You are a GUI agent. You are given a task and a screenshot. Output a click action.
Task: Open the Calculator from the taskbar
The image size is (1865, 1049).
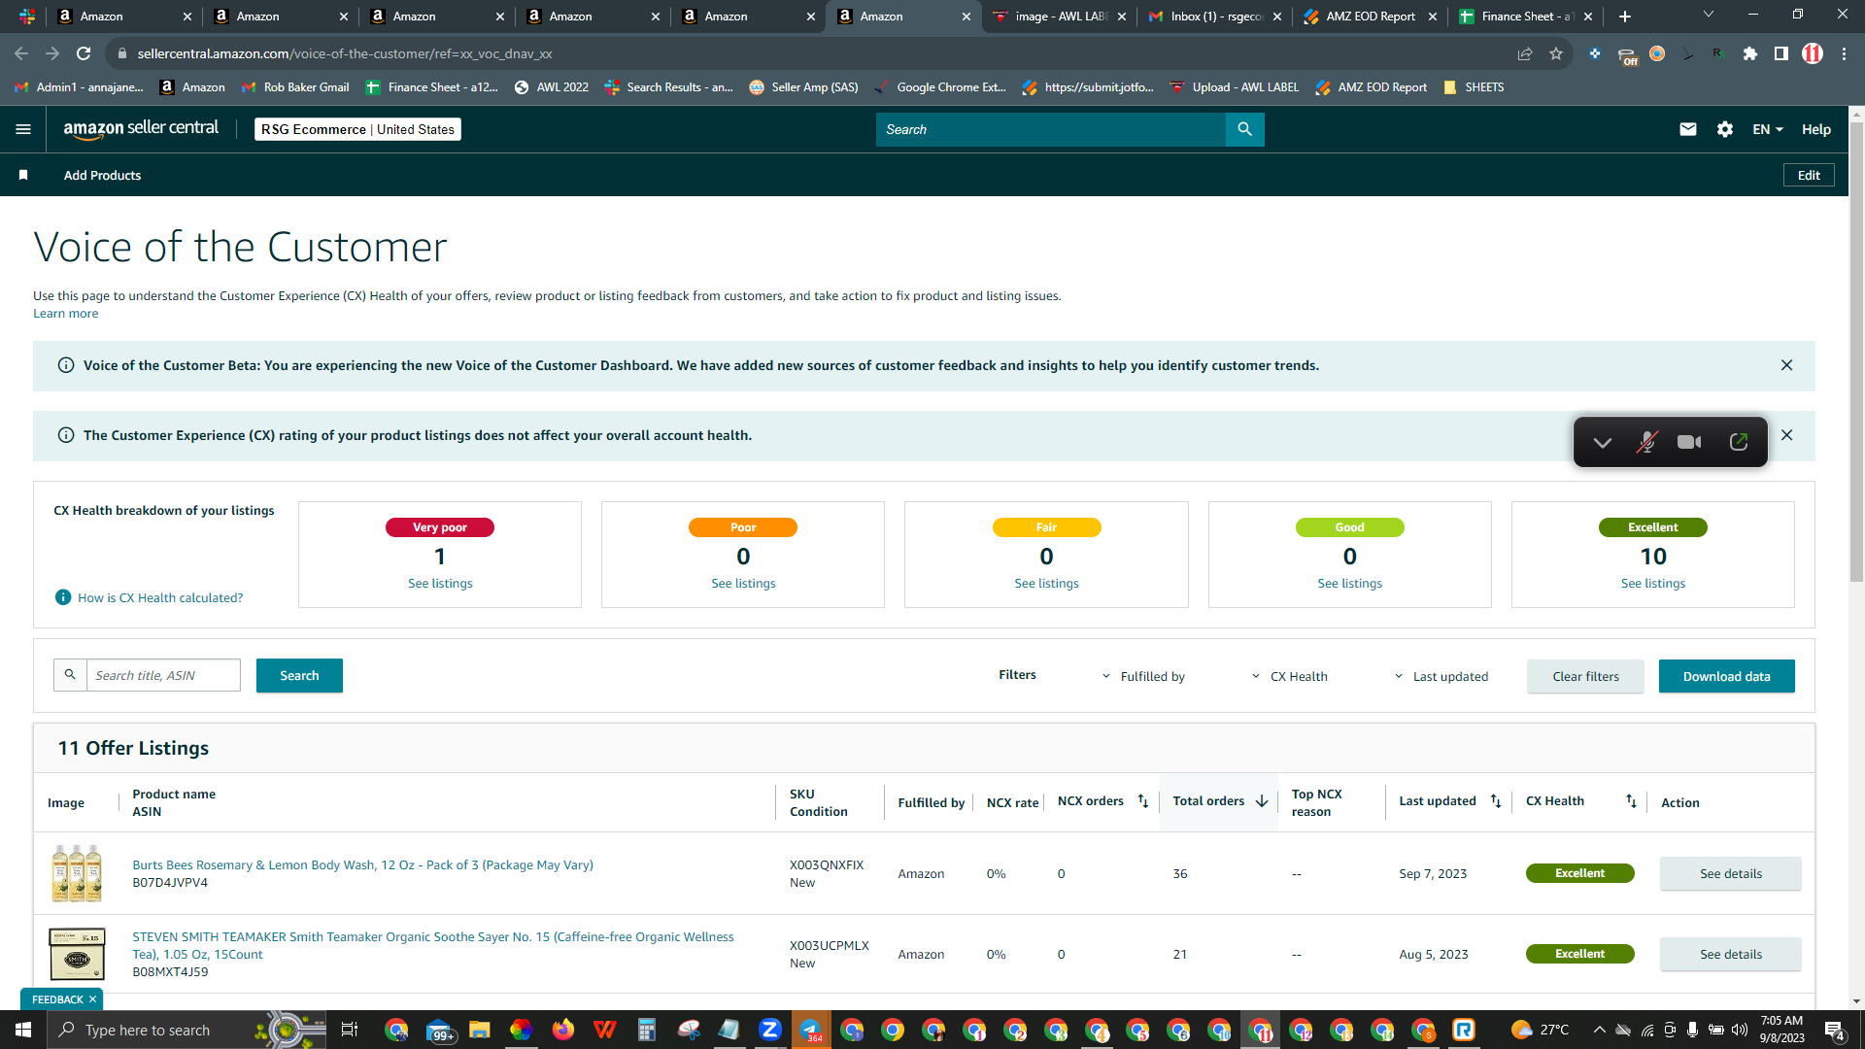[646, 1030]
